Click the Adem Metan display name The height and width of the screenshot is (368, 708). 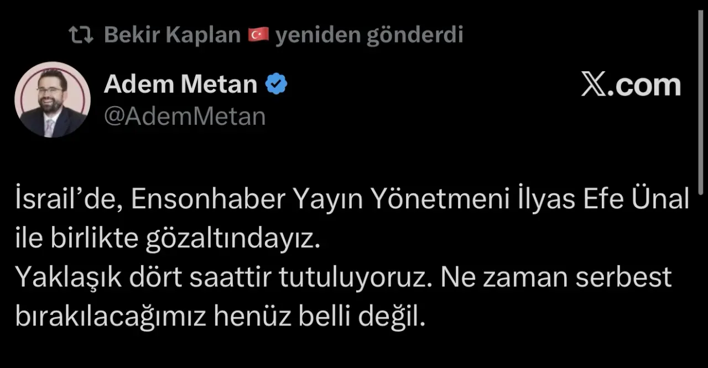(x=181, y=85)
